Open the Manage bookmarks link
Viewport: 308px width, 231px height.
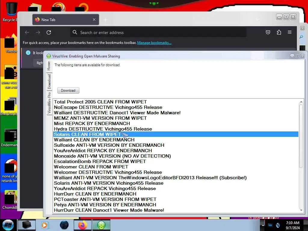pyautogui.click(x=154, y=43)
